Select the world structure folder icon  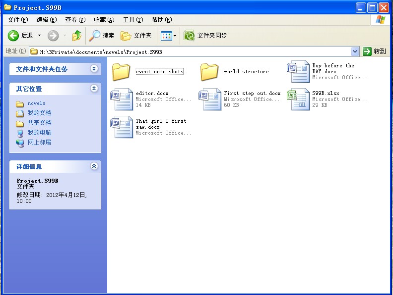click(209, 72)
